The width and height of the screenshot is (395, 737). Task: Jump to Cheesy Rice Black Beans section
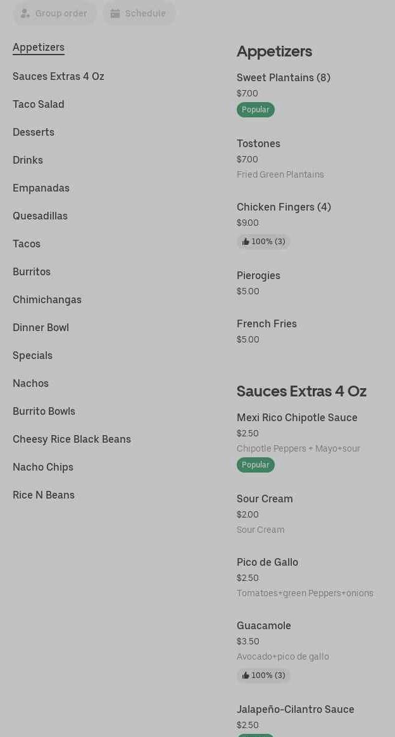point(72,440)
